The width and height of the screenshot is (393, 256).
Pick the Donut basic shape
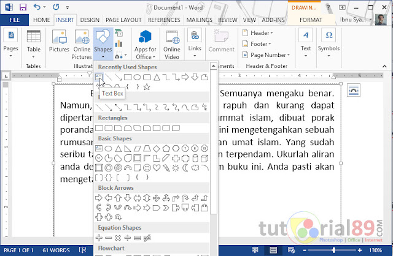tap(109, 168)
